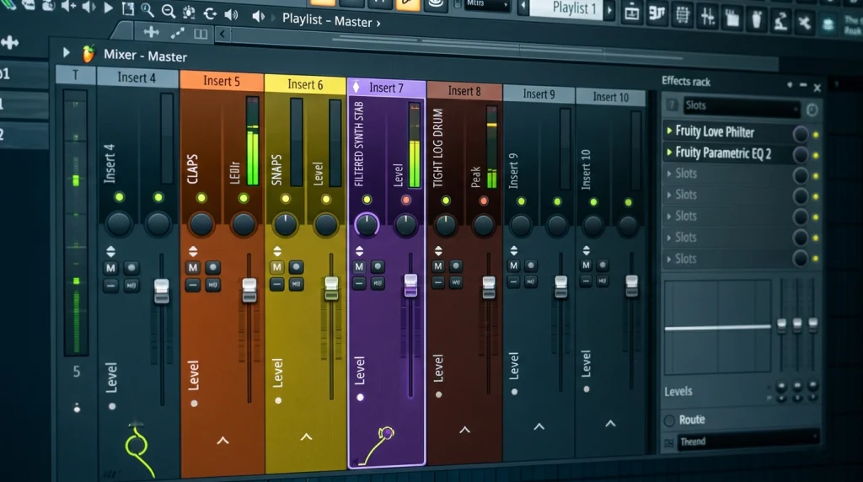This screenshot has width=863, height=482.
Task: Click the triangle arrow left of Mixer - Master
Action: point(66,52)
